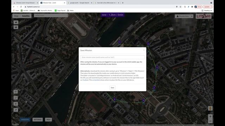This screenshot has height=126, width=225.
Task: Click the location permission icon in address bar
Action: click(x=177, y=7)
